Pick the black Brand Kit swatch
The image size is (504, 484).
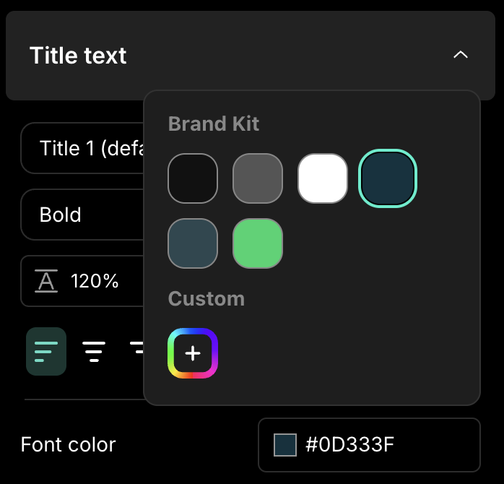(x=193, y=178)
